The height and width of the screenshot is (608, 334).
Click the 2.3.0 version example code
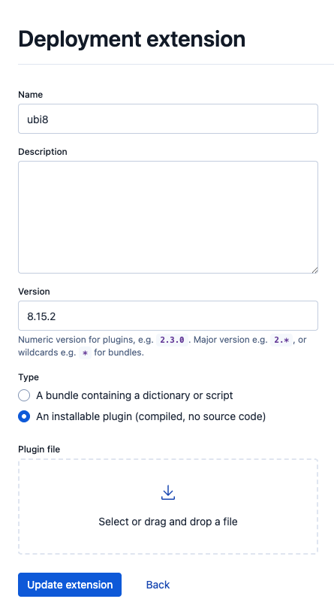172,340
